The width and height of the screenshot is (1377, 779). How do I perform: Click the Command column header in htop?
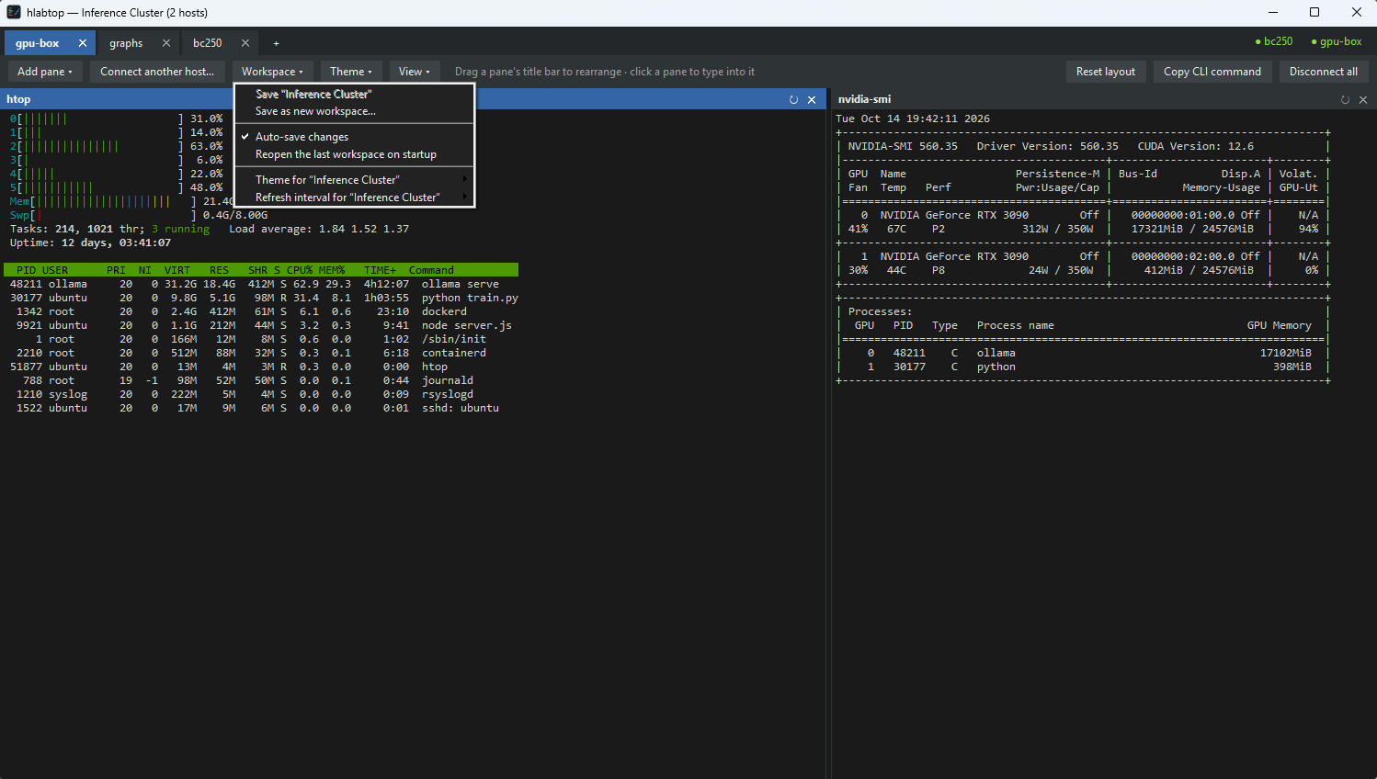click(x=431, y=270)
